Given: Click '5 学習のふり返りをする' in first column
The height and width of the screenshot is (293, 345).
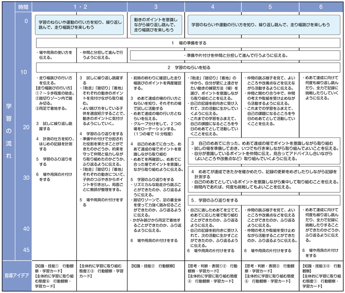Looking at the screenshot, I should coord(55,162).
